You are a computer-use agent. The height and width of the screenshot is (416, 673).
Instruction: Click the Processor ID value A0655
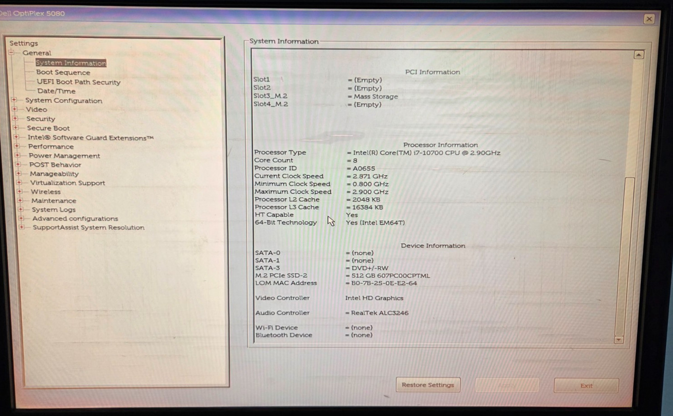pyautogui.click(x=364, y=168)
